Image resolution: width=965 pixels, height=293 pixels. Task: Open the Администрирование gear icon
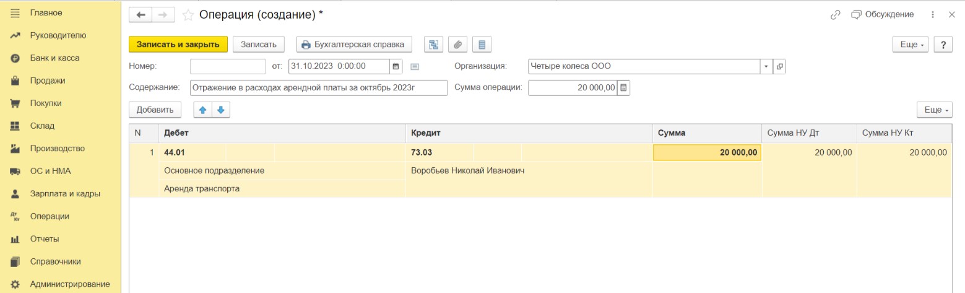(x=15, y=284)
